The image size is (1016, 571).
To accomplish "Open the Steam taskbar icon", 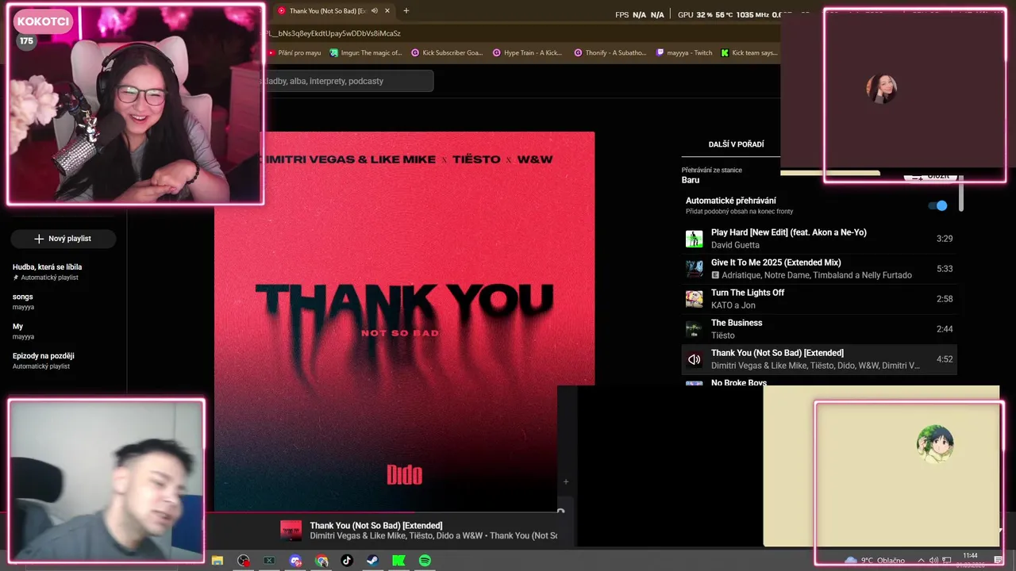I will tap(372, 561).
